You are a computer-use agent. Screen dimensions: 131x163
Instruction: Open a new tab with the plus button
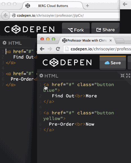click(87, 6)
